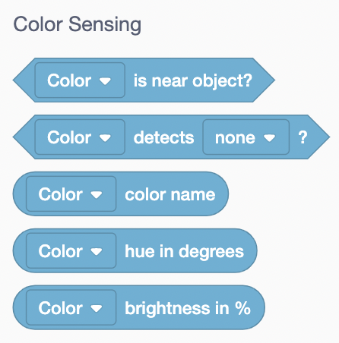Screen dimensions: 339x343
Task: Open Color dropdown in 'brightness in %' block
Action: [x=71, y=307]
